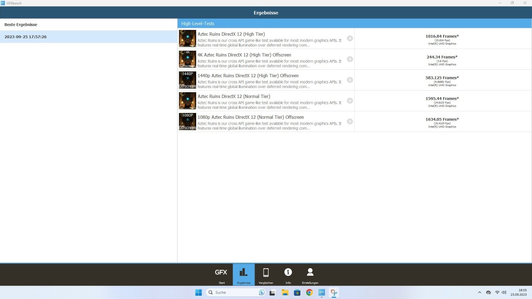
Task: Click the High-Level-Tests section header
Action: tap(355, 24)
